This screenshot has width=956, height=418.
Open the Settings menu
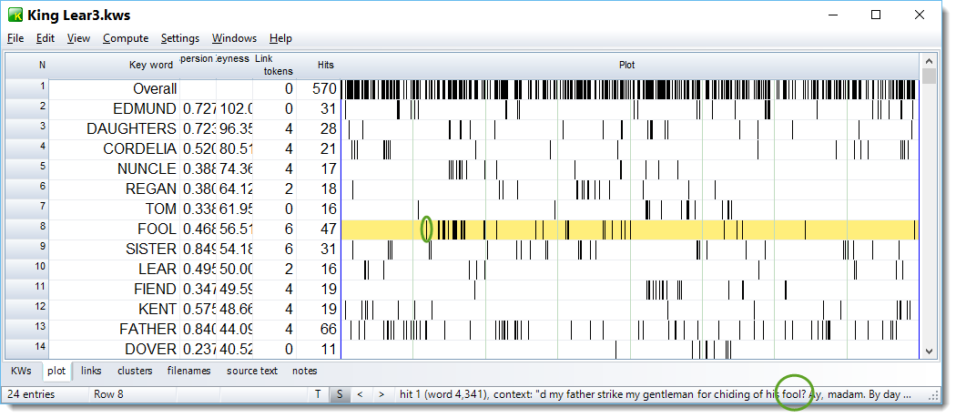180,38
